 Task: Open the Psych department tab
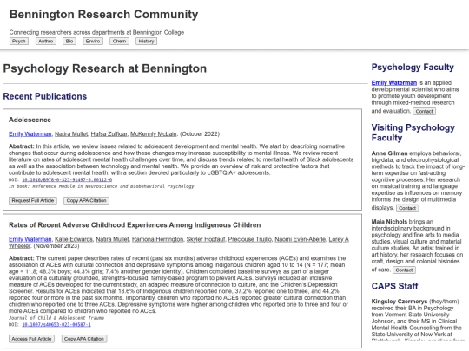(x=19, y=42)
